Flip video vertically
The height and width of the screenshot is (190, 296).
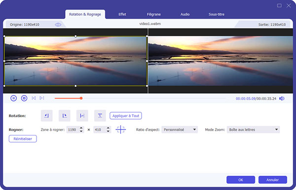pyautogui.click(x=100, y=116)
